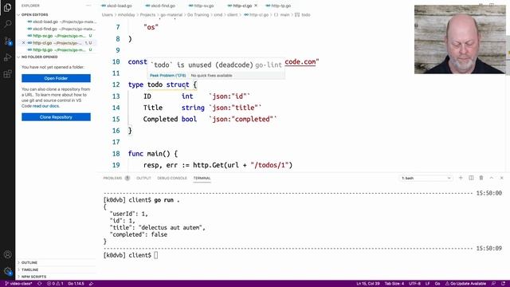Open Run and Debug view

pyautogui.click(x=7, y=57)
